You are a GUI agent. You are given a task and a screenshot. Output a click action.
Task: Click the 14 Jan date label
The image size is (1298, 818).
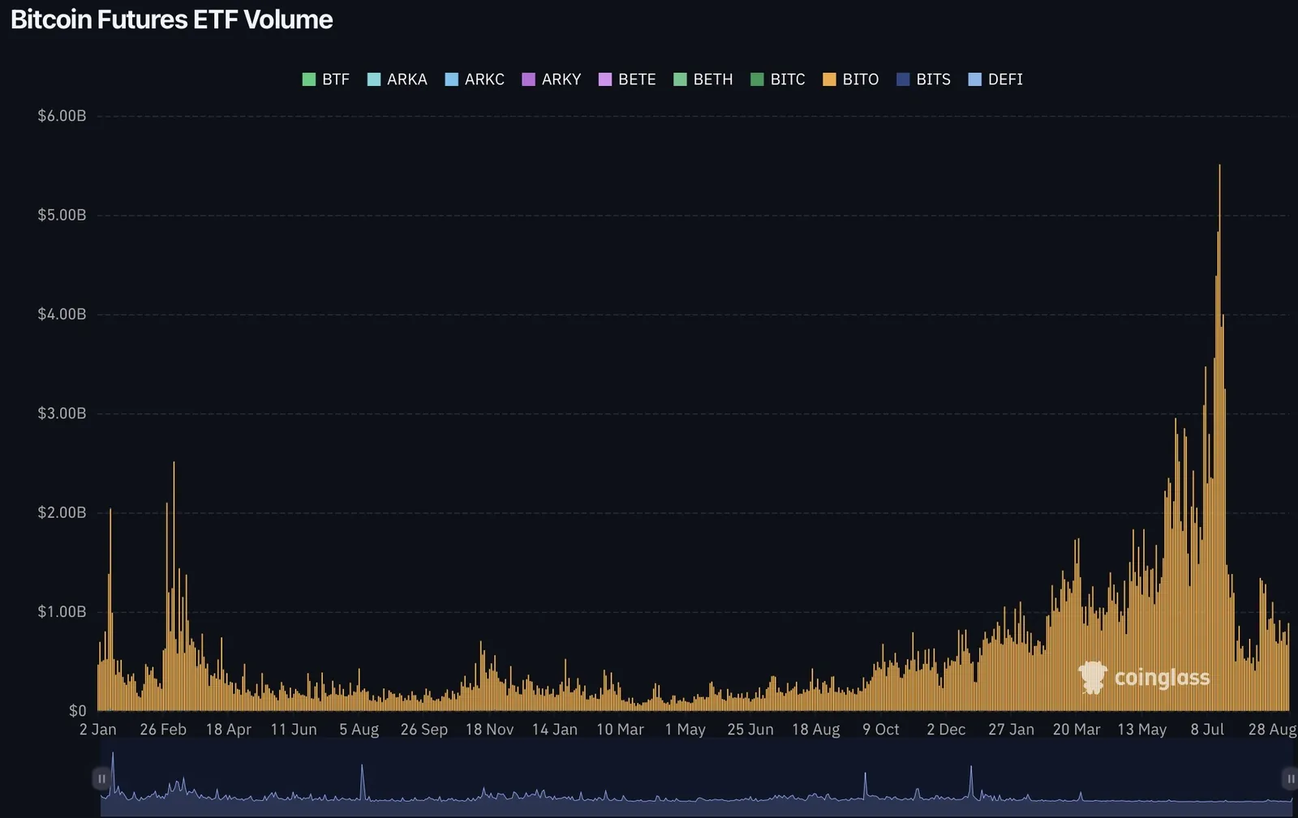coord(555,730)
